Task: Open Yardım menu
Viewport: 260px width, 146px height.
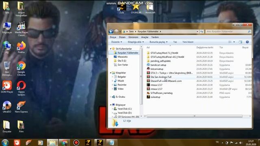Action: (x=155, y=37)
